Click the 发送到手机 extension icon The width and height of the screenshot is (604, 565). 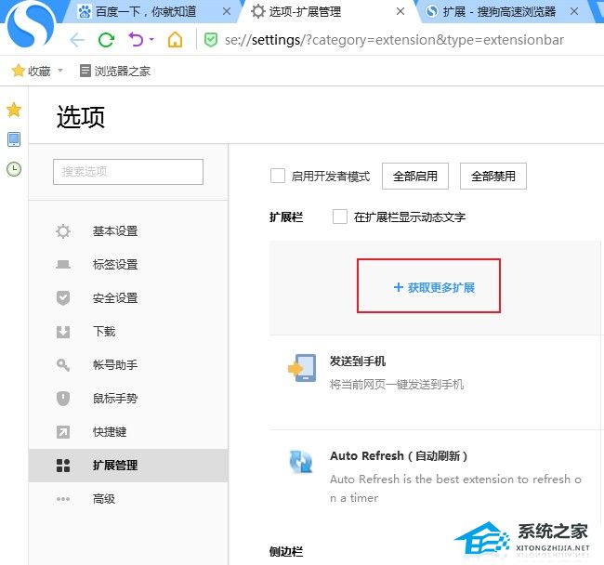point(302,368)
